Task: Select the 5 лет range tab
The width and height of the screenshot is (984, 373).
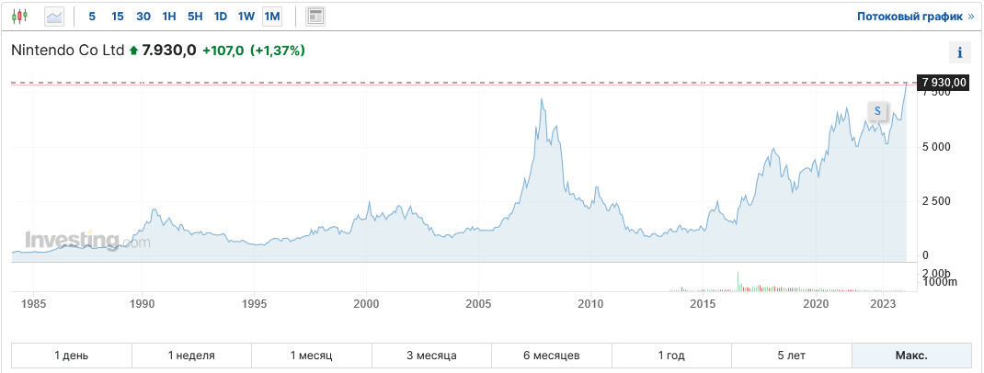Action: pyautogui.click(x=792, y=356)
